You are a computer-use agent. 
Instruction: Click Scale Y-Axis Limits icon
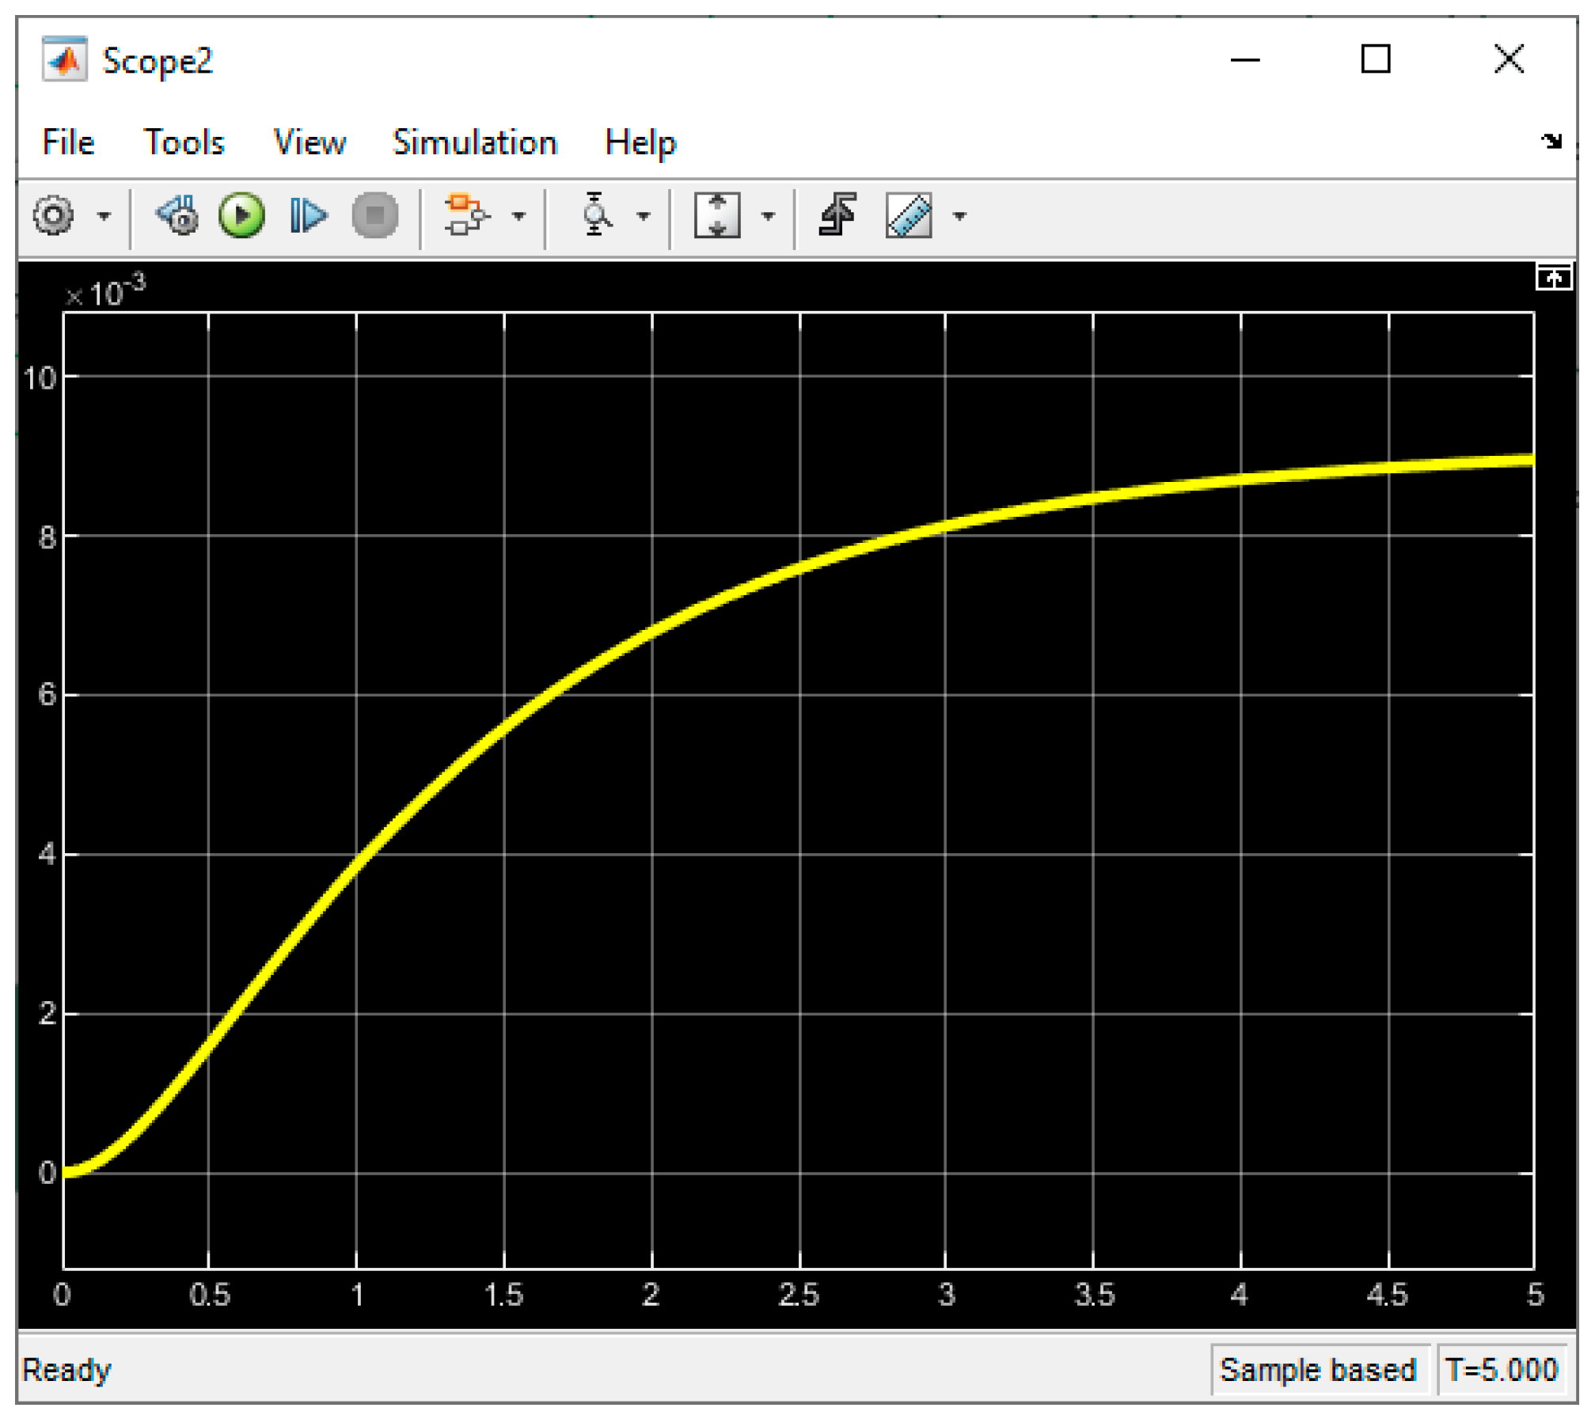(x=717, y=215)
